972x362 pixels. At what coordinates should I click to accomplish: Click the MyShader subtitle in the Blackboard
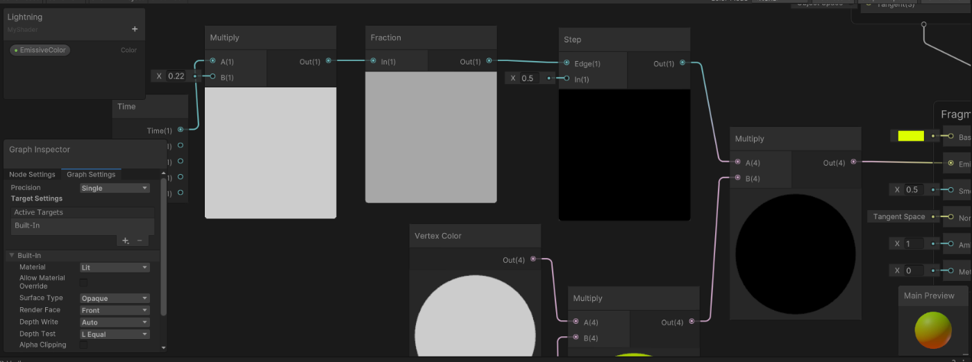click(x=23, y=30)
